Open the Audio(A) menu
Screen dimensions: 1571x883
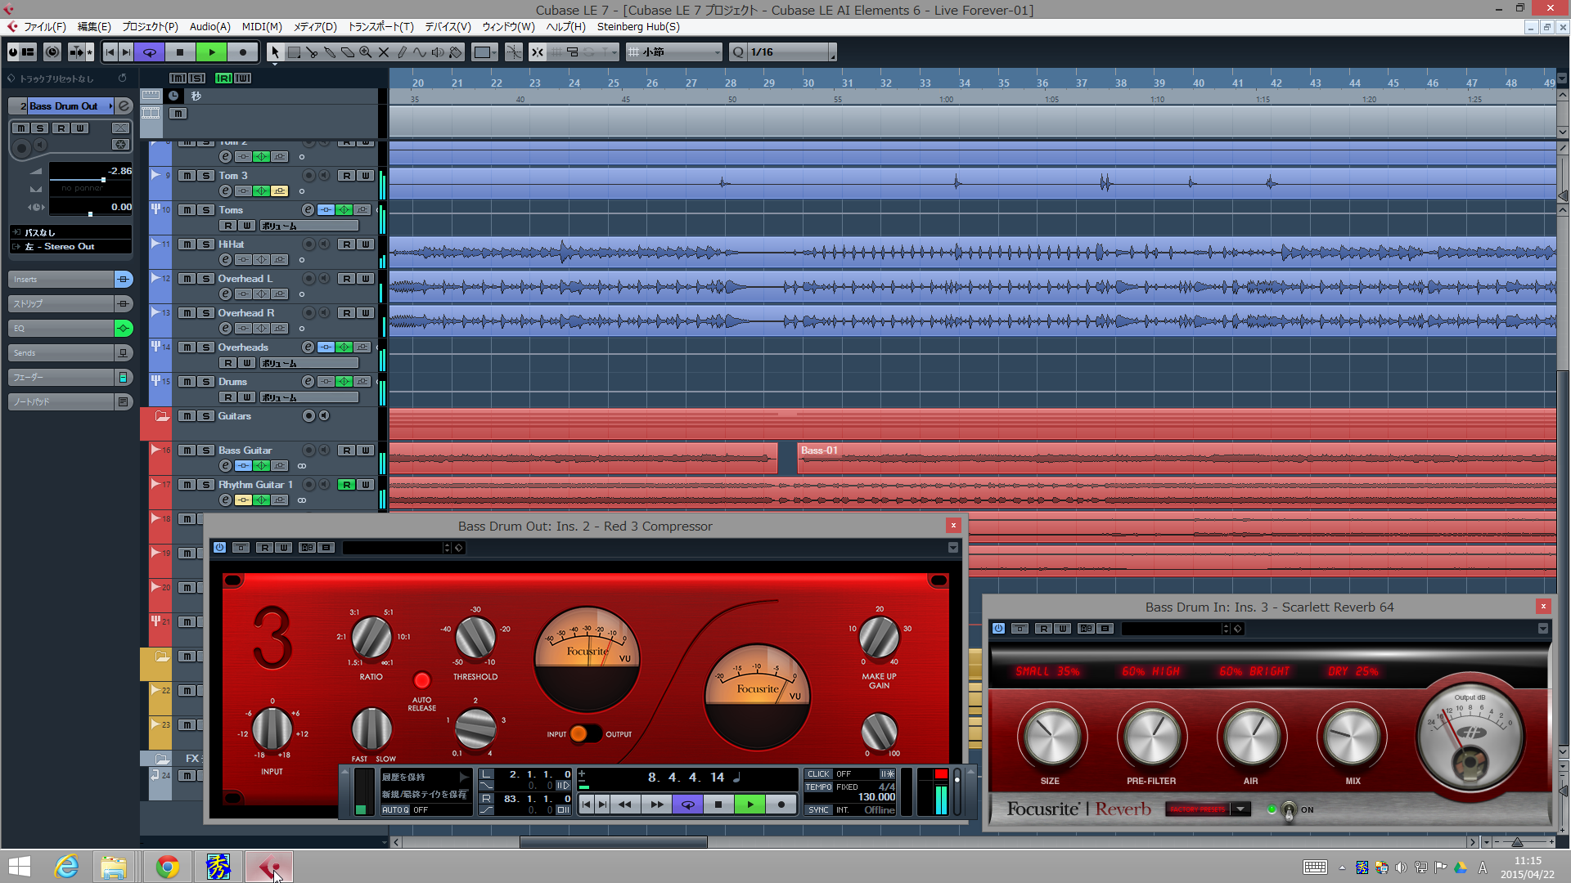pyautogui.click(x=210, y=27)
